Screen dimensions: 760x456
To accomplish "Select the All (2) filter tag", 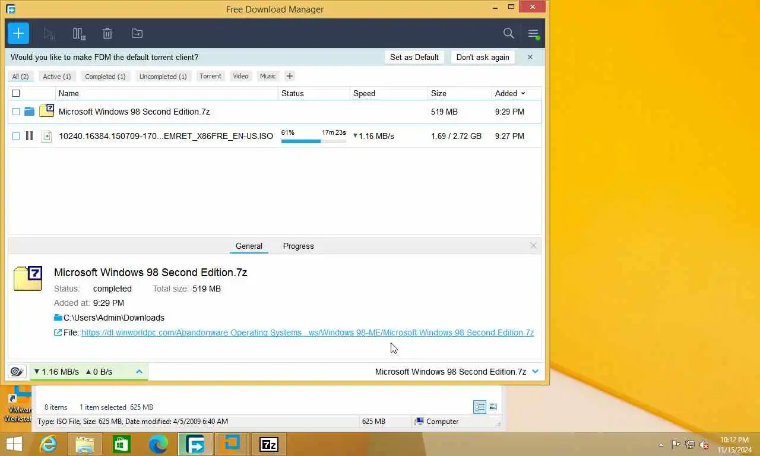I will pyautogui.click(x=20, y=76).
